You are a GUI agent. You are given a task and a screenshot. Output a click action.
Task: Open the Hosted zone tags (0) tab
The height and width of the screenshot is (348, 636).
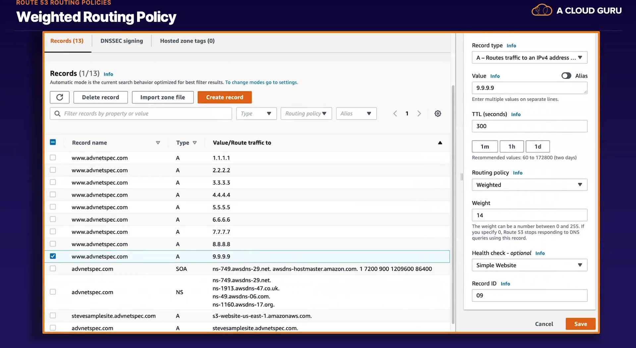187,41
